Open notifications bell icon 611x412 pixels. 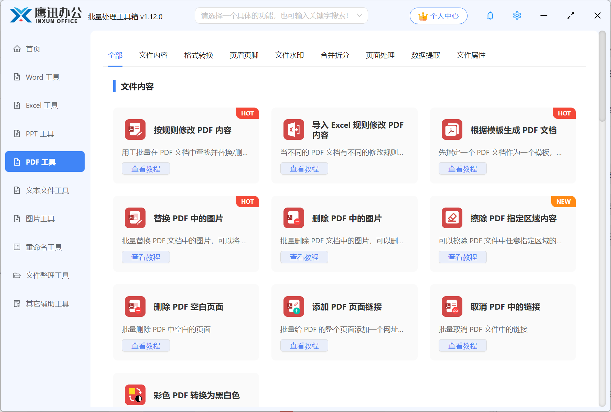490,15
